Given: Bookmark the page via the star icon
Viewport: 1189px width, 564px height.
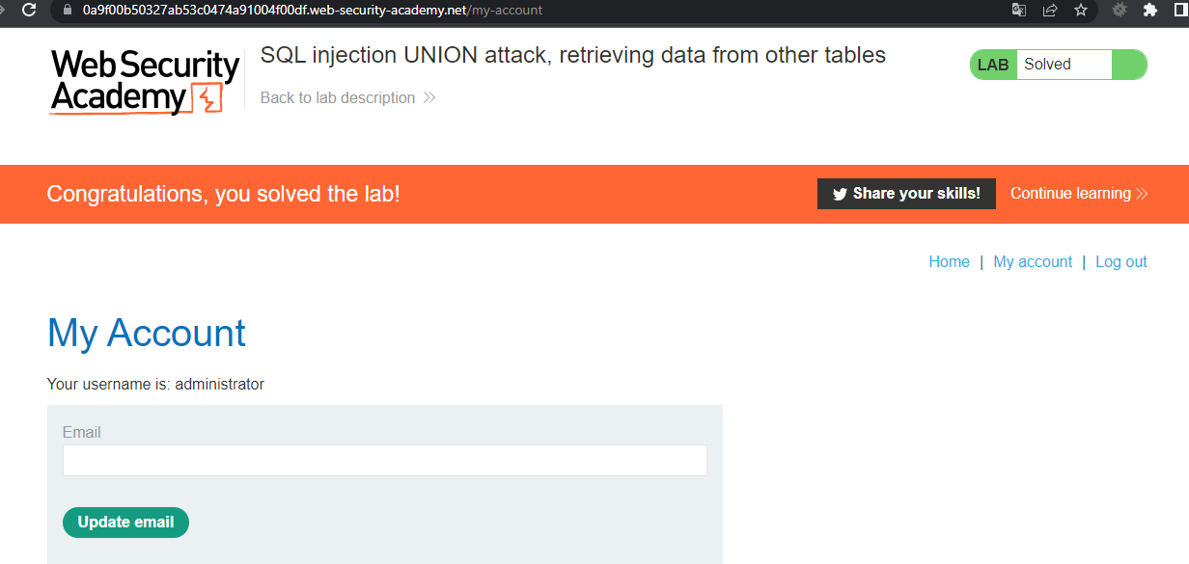Looking at the screenshot, I should click(1080, 12).
